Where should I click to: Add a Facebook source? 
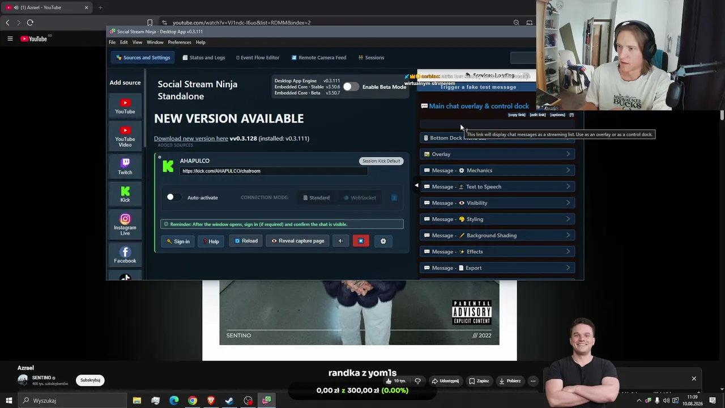(x=125, y=255)
